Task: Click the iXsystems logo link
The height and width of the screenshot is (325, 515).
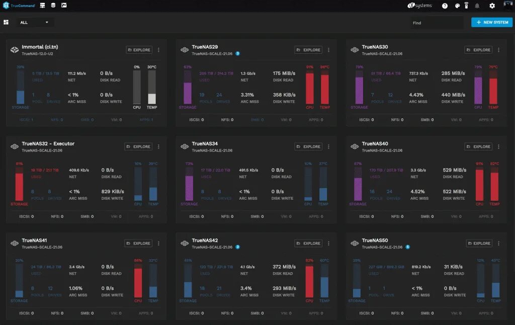Action: (420, 6)
